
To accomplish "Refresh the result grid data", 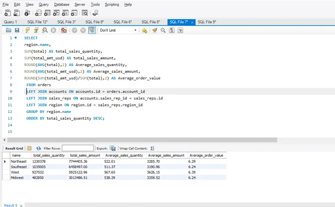I will tap(38, 148).
